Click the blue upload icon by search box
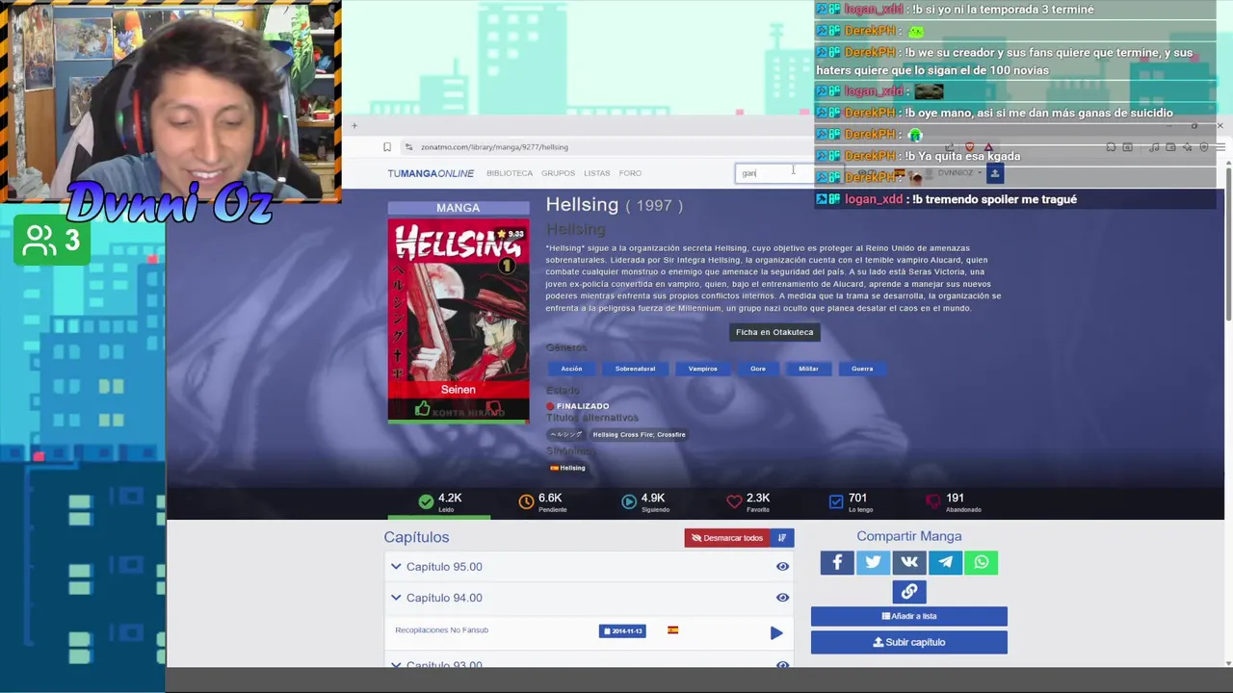 pyautogui.click(x=995, y=173)
